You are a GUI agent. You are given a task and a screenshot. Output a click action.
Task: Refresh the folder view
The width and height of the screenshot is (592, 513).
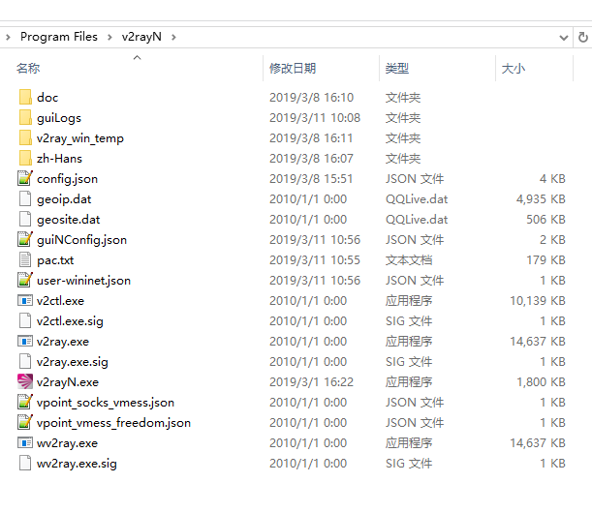[x=583, y=37]
